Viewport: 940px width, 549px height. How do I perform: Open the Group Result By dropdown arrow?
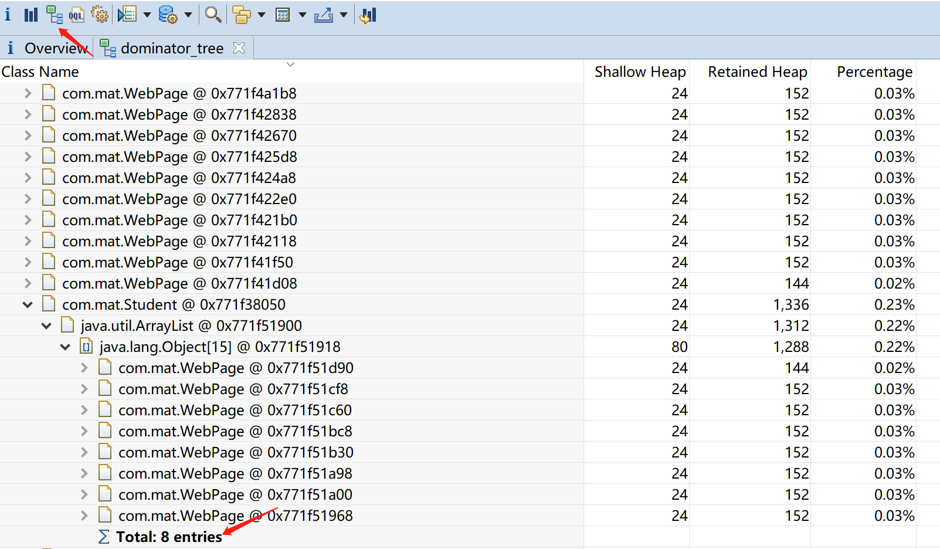(262, 15)
